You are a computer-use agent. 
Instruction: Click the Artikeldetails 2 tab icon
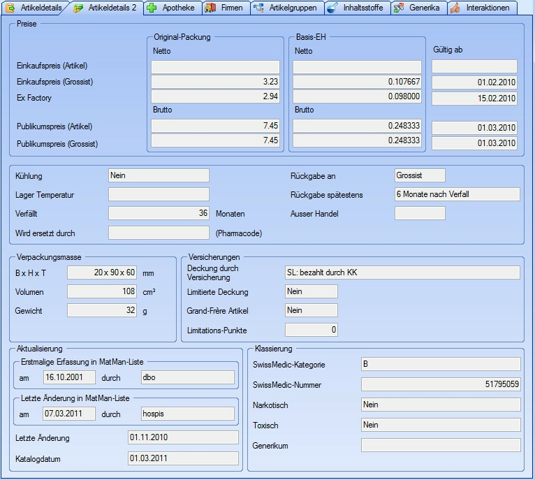(x=78, y=8)
